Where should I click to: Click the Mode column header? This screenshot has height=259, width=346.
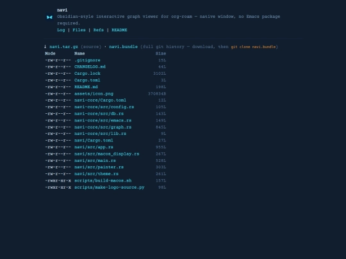click(x=50, y=54)
